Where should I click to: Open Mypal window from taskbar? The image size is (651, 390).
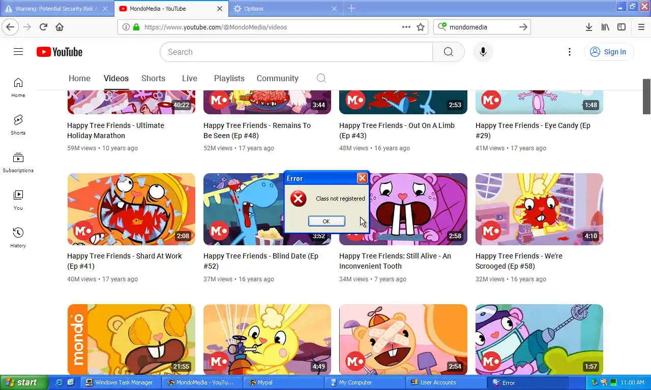(x=283, y=382)
